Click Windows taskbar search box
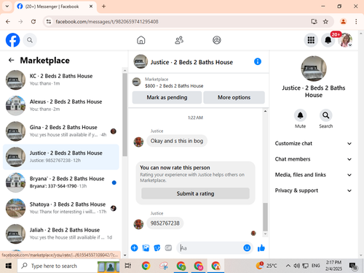The width and height of the screenshot is (364, 273). click(x=68, y=266)
